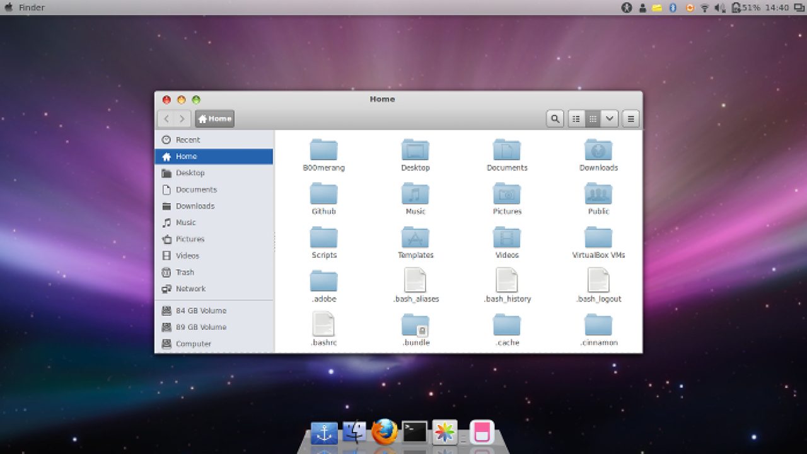
Task: Select the Github folder
Action: point(324,199)
